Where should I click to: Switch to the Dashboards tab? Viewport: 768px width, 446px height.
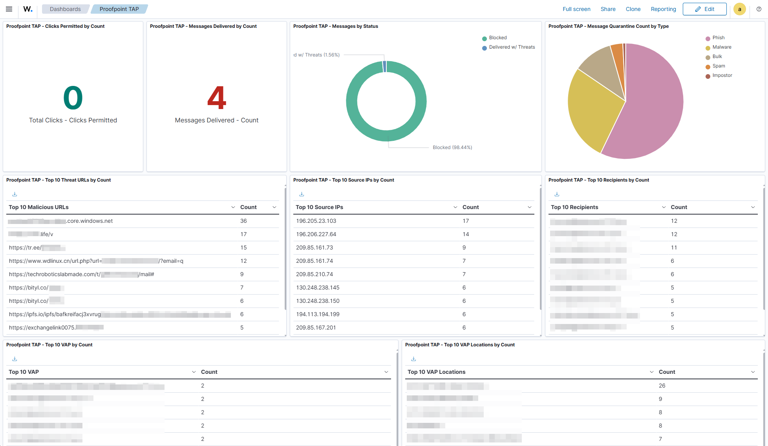click(65, 9)
